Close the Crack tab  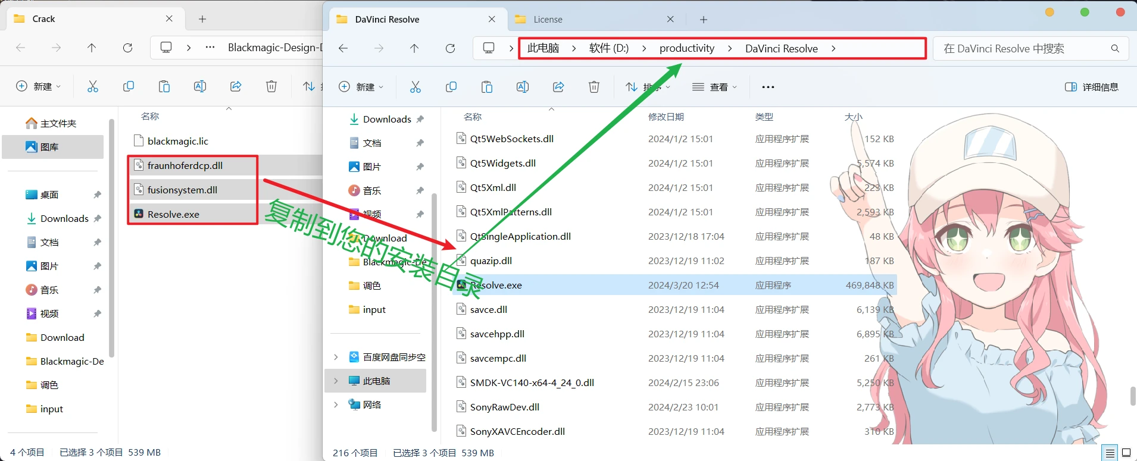coord(169,19)
